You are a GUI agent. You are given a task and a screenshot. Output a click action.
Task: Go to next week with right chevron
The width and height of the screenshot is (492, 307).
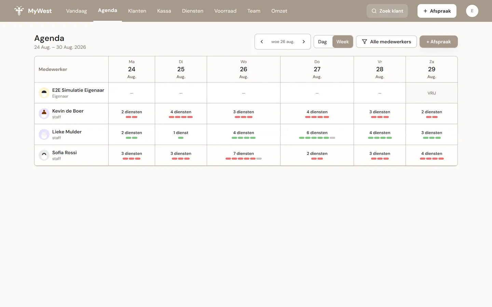click(303, 42)
